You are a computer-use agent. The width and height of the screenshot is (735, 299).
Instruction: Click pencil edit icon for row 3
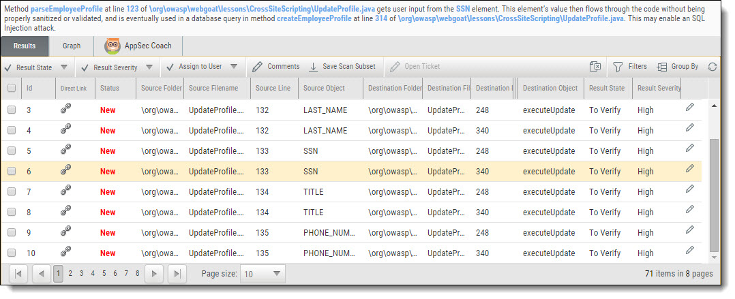[689, 107]
